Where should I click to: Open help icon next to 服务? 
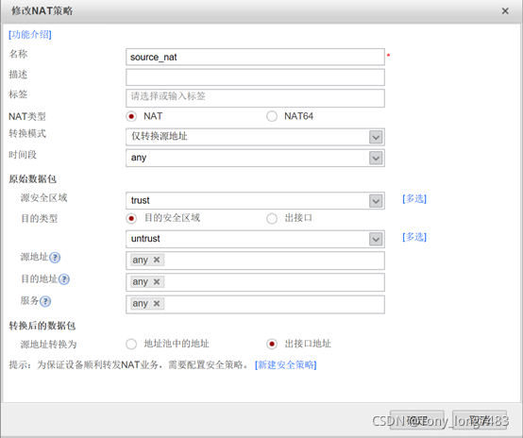(x=45, y=301)
